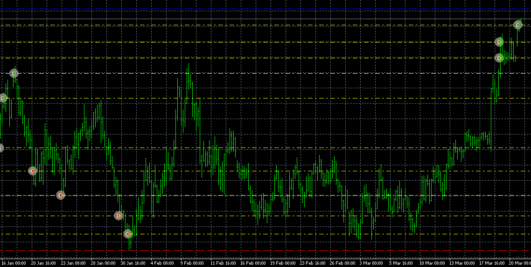This screenshot has width=531, height=267.
Task: Select the solid white horizontal line near the top
Action: [265, 19]
